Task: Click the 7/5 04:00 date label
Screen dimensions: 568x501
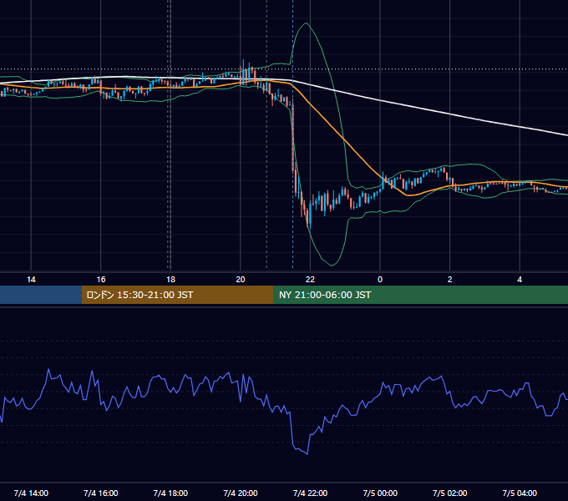Action: (x=520, y=493)
